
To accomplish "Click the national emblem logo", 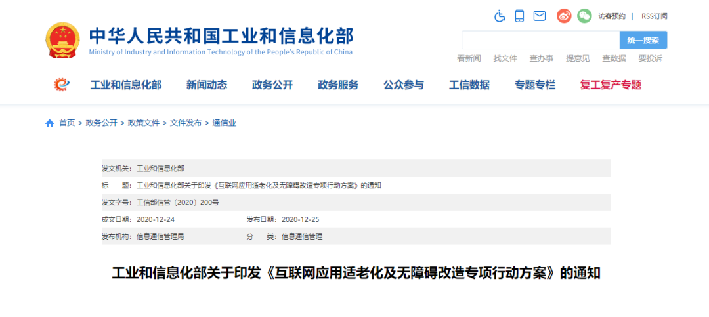I will tap(62, 40).
